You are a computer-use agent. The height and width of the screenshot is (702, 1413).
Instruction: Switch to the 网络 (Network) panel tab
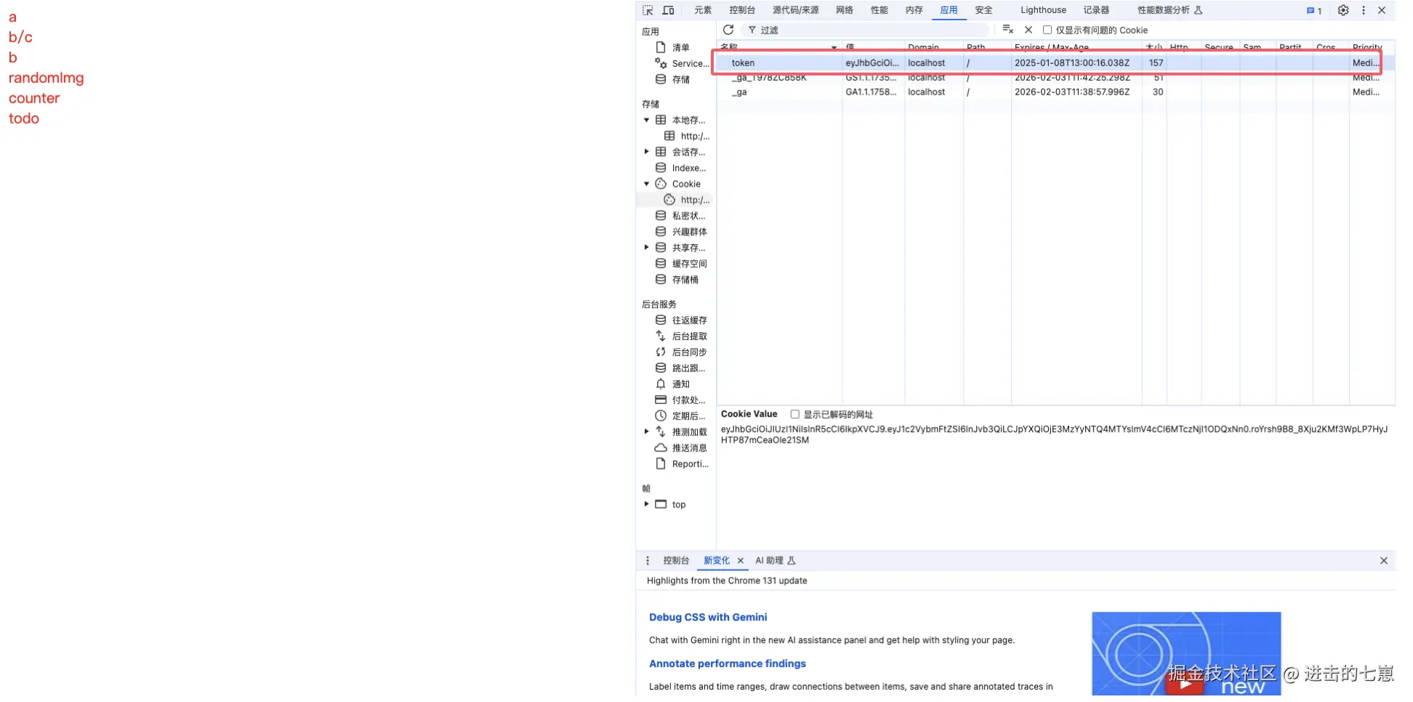click(x=843, y=10)
